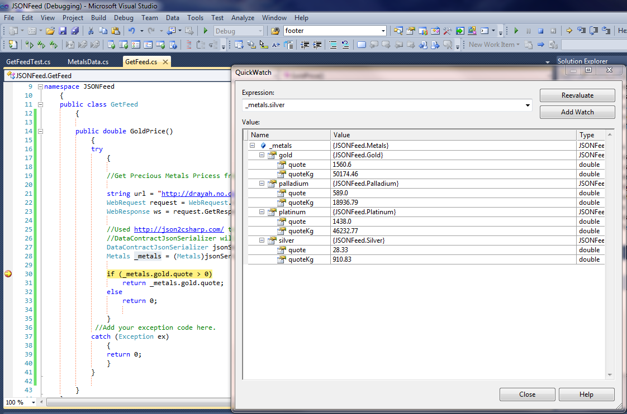
Task: Click the green Start Debugging arrow
Action: [x=206, y=31]
